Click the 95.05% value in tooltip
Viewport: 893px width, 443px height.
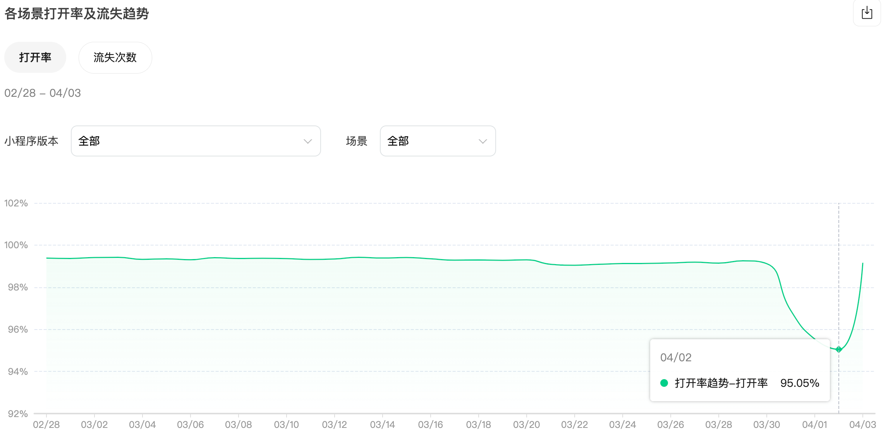pos(800,383)
